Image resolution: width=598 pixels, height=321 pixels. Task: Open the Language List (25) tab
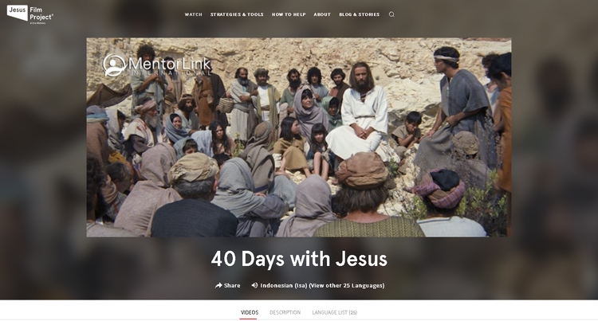pyautogui.click(x=334, y=312)
